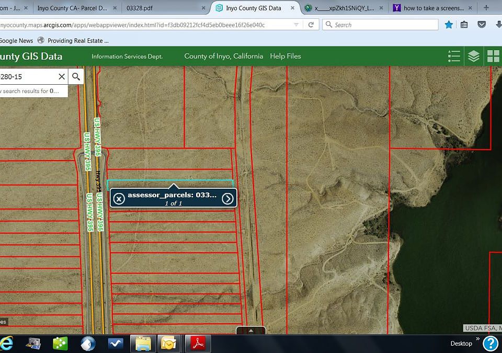
Task: Expand the assessor_parcels popup details arrow
Action: [x=227, y=198]
